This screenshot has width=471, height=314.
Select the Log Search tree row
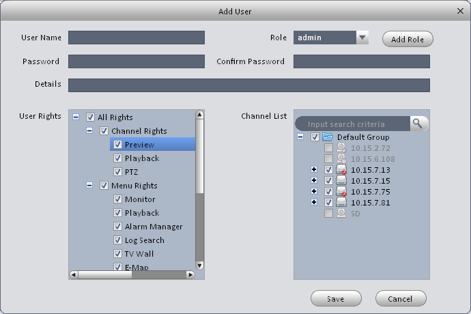[x=145, y=240]
